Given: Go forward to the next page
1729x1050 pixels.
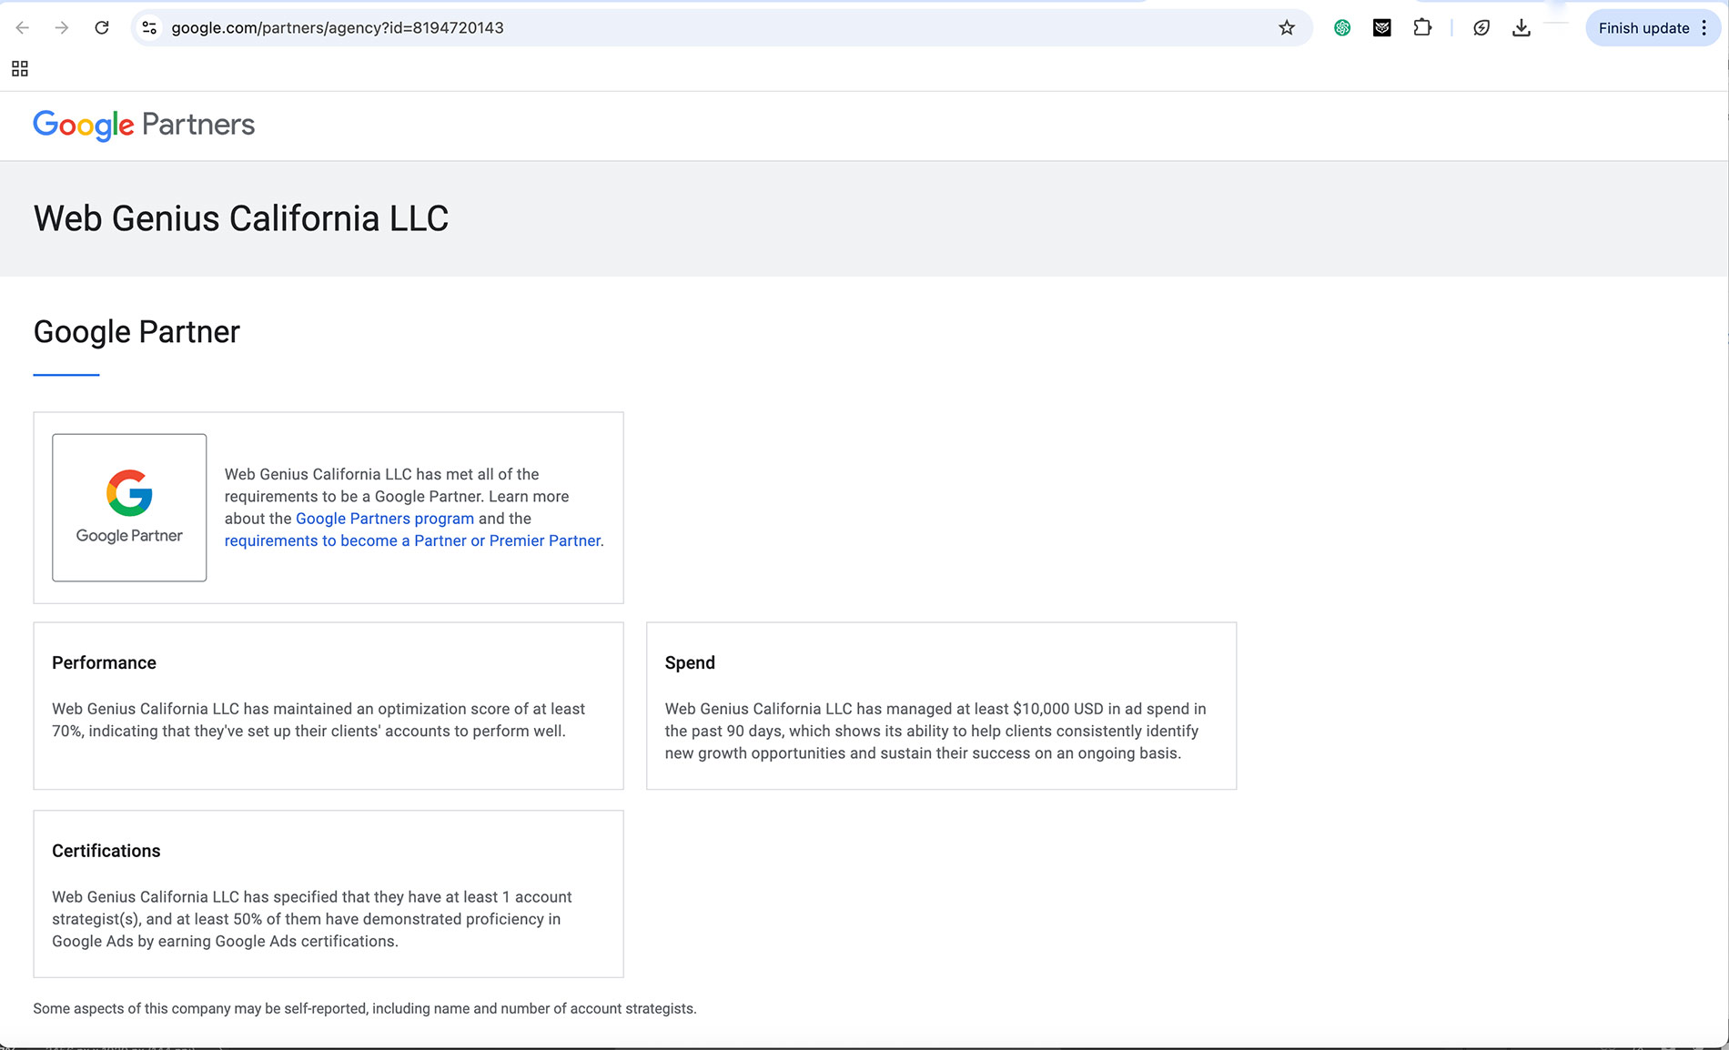Looking at the screenshot, I should (x=62, y=28).
